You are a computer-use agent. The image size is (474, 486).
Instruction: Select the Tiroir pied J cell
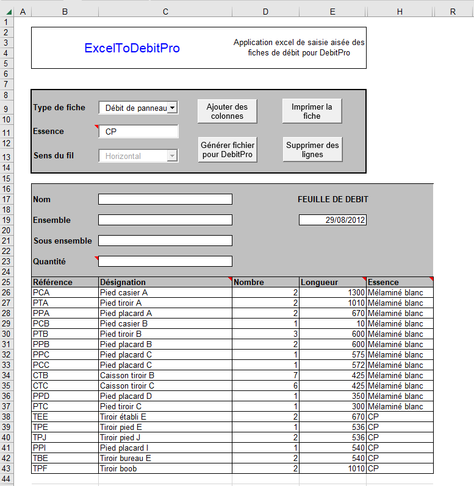click(165, 438)
